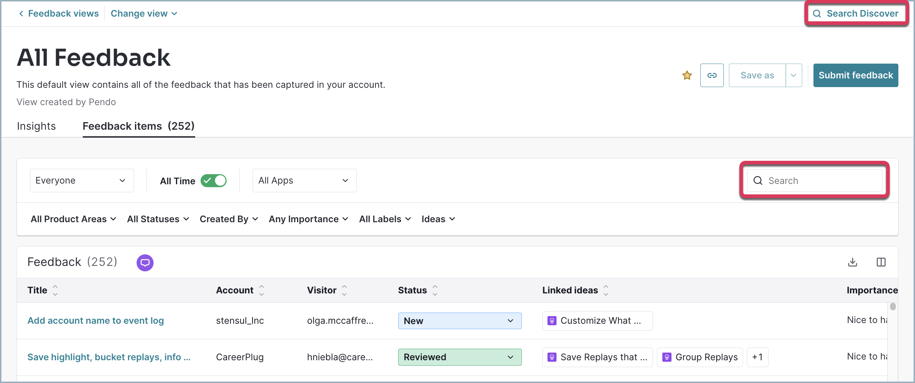Click the Submit feedback button
The height and width of the screenshot is (383, 915).
pos(855,75)
